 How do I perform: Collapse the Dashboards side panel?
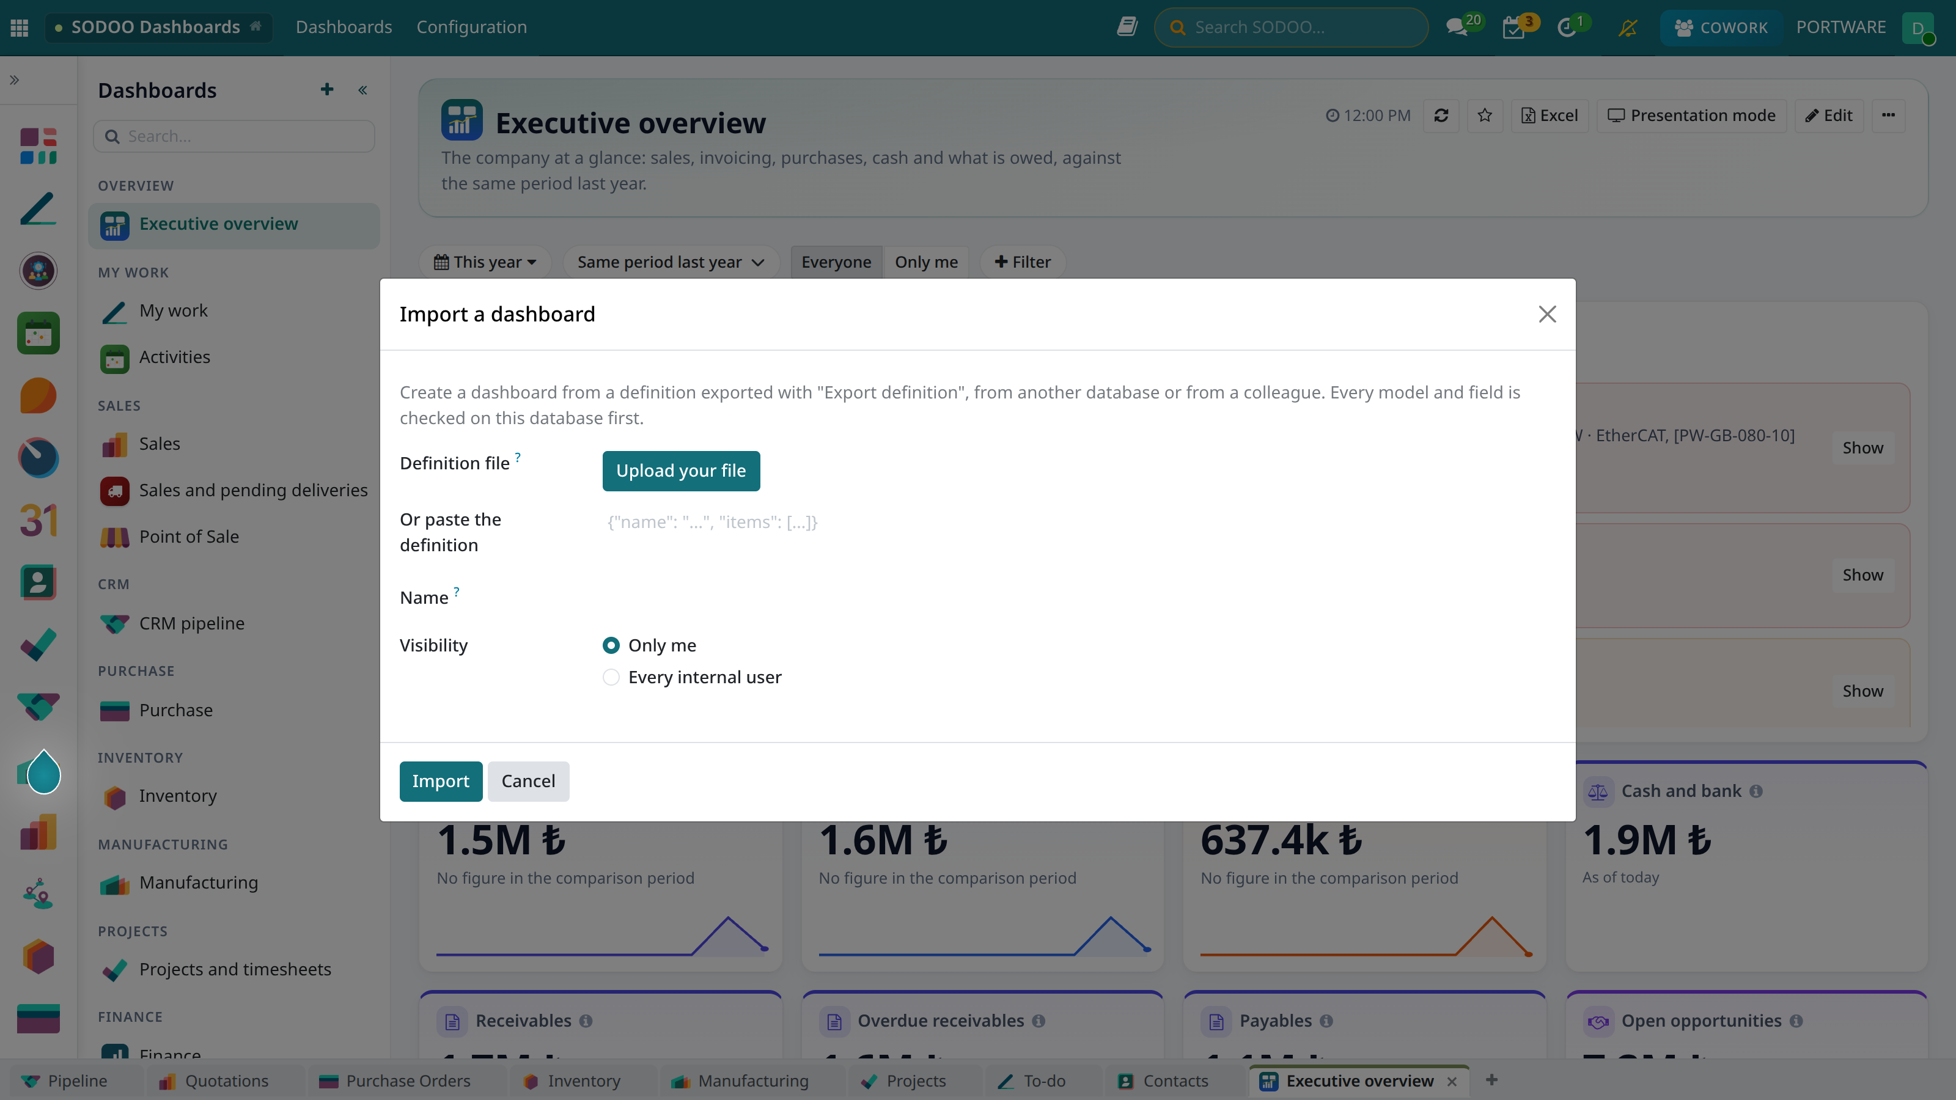coord(363,90)
